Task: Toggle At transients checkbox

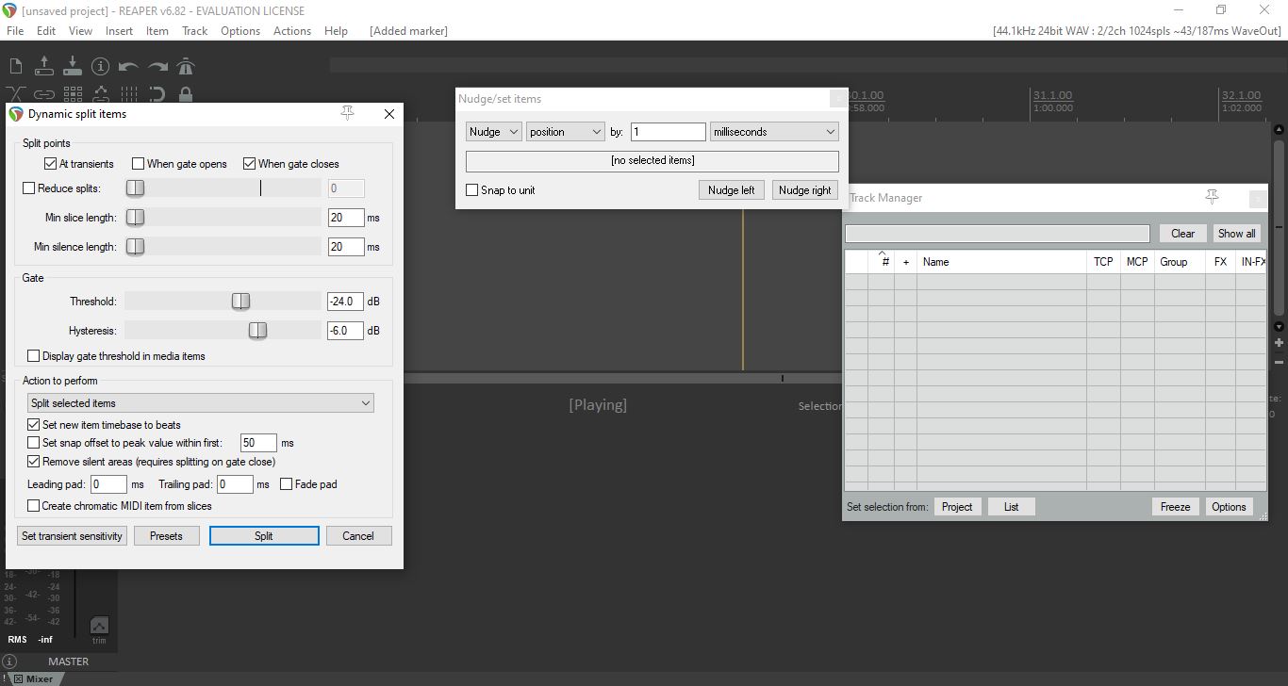Action: [51, 164]
